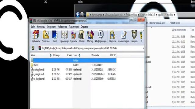Click date 20.12.2012 21:56 in Explorer
195x109 pixels.
pos(179,37)
